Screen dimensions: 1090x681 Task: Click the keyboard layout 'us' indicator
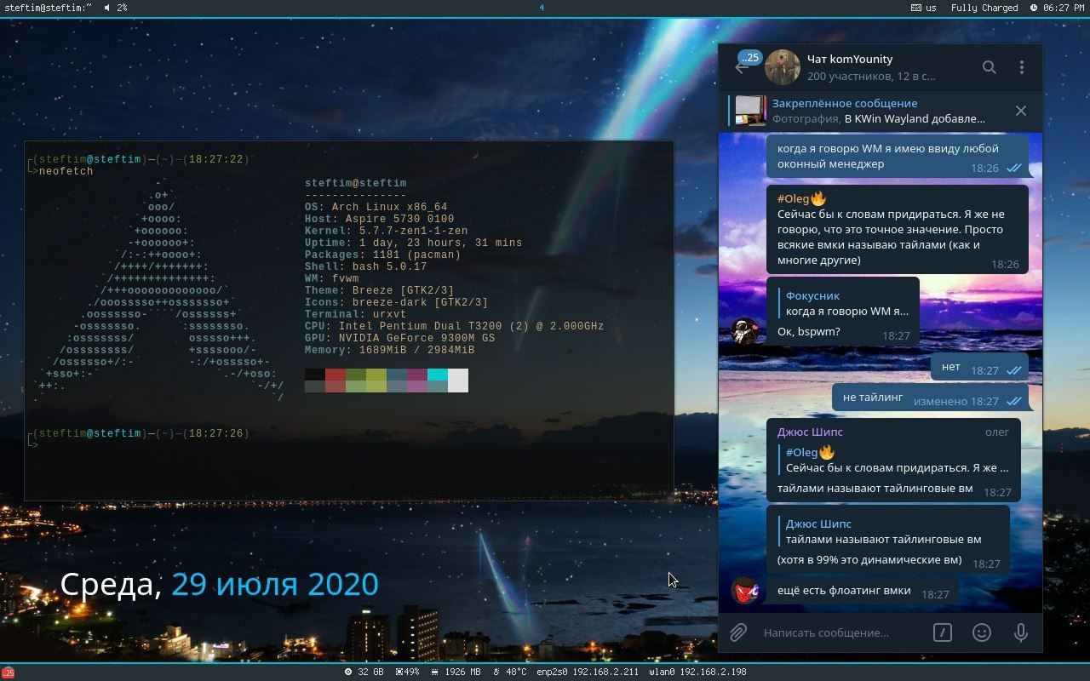point(924,7)
